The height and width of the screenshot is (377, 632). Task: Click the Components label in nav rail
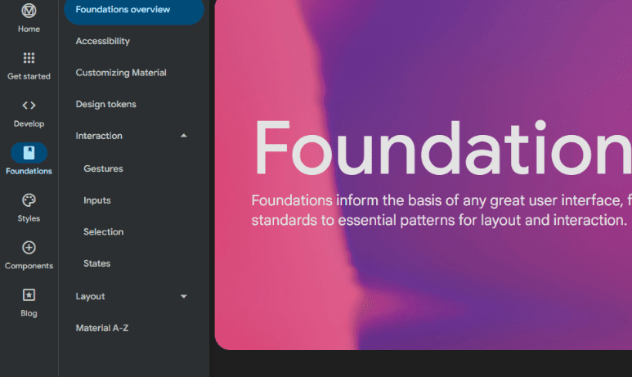tap(29, 266)
